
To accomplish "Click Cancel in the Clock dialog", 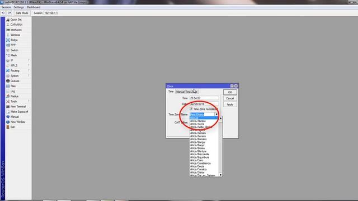I will coord(230,98).
